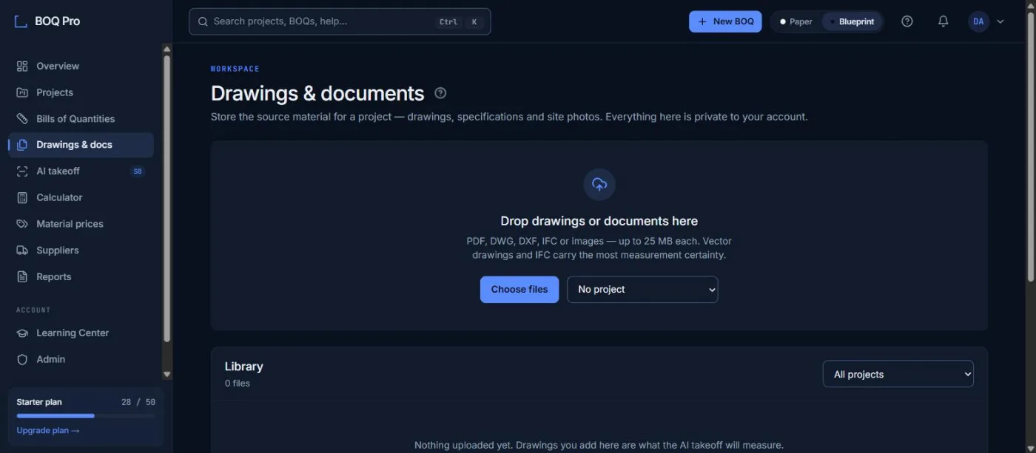This screenshot has height=453, width=1036.
Task: Open the Learning Center
Action: tap(81, 333)
